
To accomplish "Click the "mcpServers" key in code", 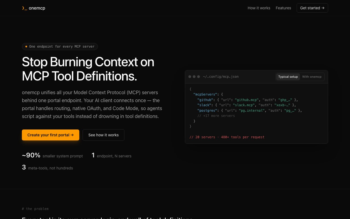I will [x=205, y=94].
